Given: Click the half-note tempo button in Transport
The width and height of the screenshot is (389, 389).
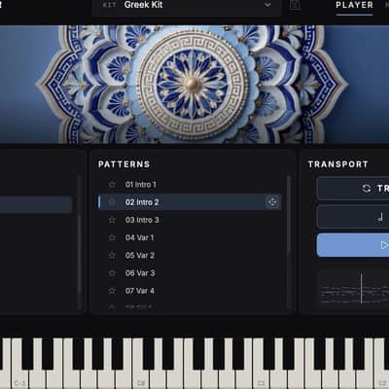Looking at the screenshot, I should point(353,217).
